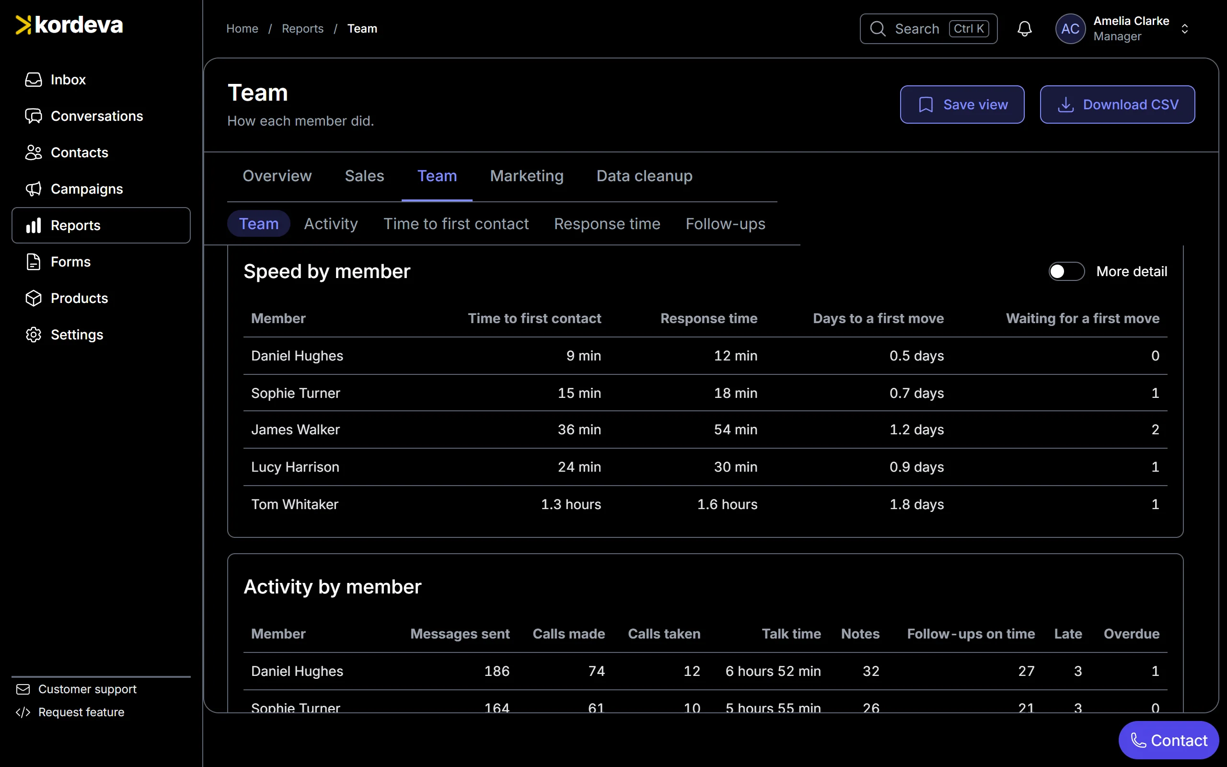1227x767 pixels.
Task: Go to Contacts page
Action: click(x=101, y=153)
